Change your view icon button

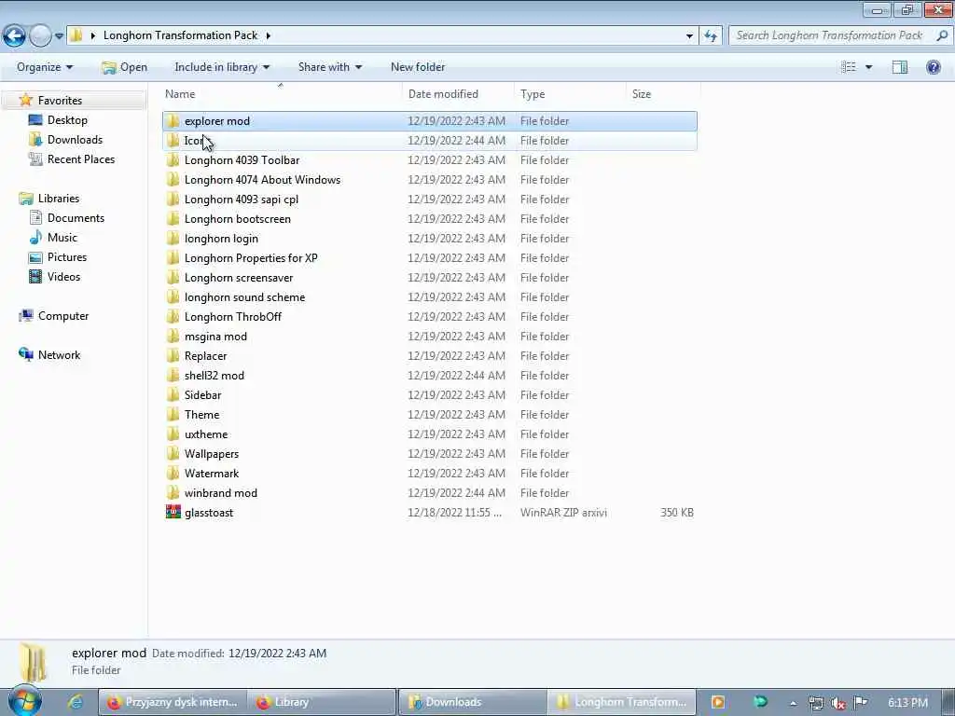[849, 67]
